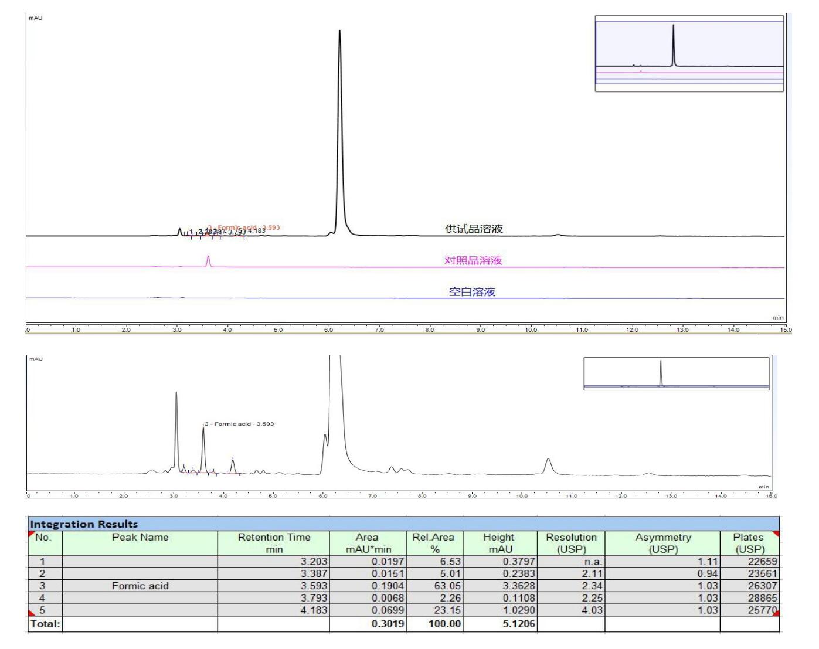Viewport: 819px width, 649px height.
Task: Click the Formic acid peak label in lower chromatogram
Action: (240, 424)
